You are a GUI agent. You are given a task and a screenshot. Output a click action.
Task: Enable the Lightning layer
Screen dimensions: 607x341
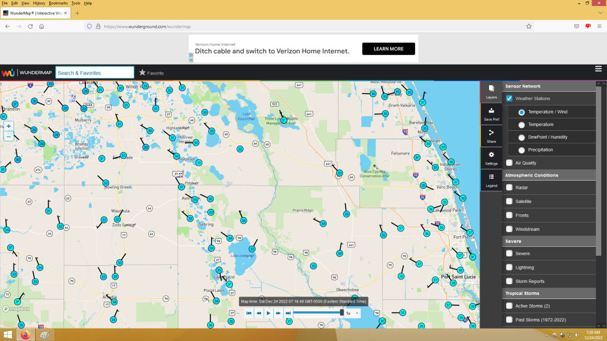click(509, 267)
